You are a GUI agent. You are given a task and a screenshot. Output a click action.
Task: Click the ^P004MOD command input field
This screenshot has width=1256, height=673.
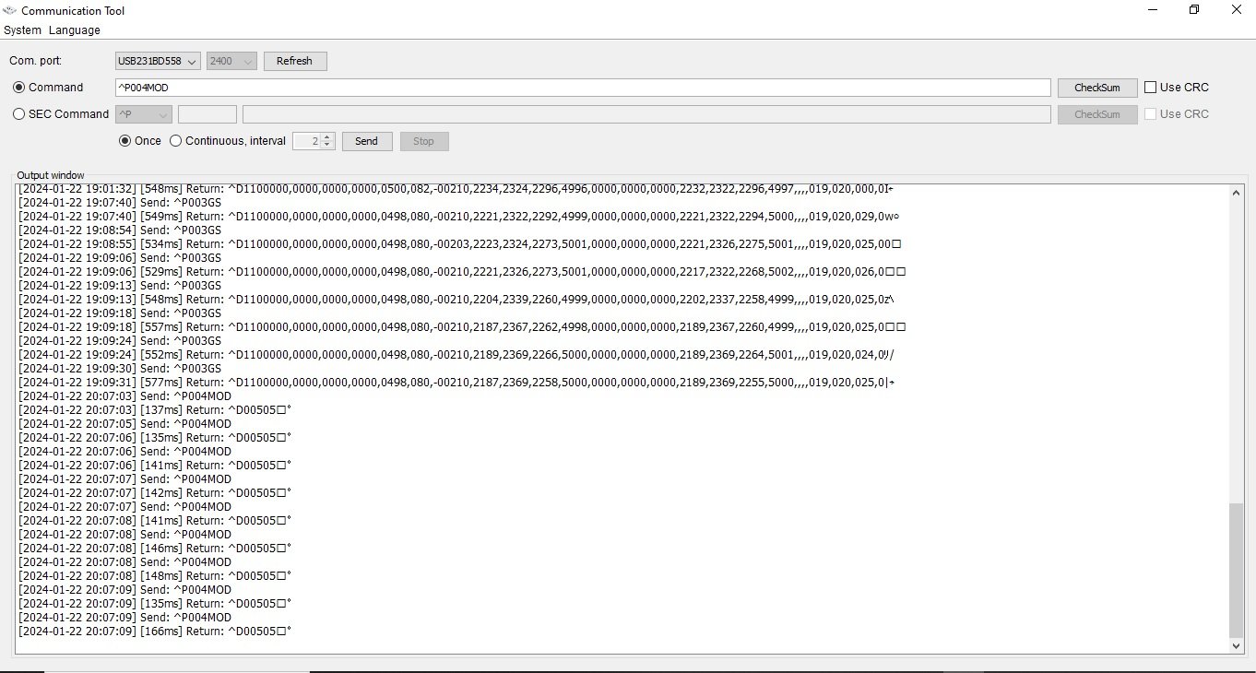pyautogui.click(x=582, y=88)
